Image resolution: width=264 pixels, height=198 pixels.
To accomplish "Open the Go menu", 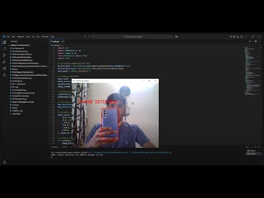I will (x=33, y=37).
